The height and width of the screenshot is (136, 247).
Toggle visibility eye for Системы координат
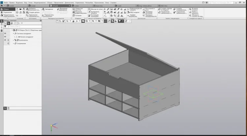[x=5, y=33]
